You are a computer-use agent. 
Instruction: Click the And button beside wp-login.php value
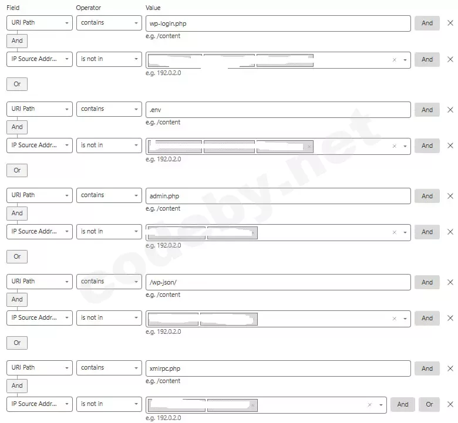point(427,23)
